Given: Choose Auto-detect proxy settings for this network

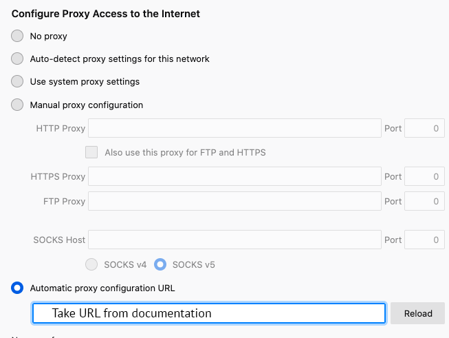Looking at the screenshot, I should coord(17,59).
